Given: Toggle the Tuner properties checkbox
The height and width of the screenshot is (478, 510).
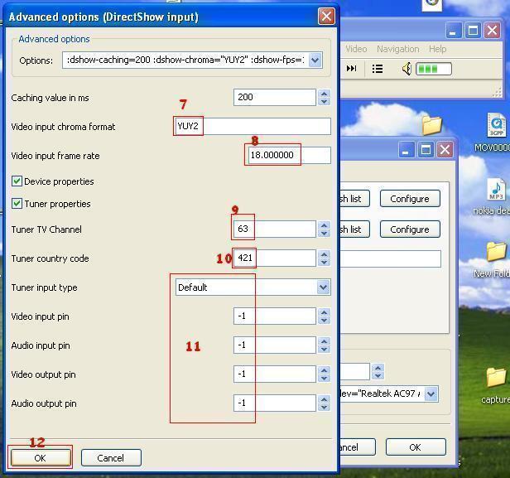Looking at the screenshot, I should (x=17, y=204).
